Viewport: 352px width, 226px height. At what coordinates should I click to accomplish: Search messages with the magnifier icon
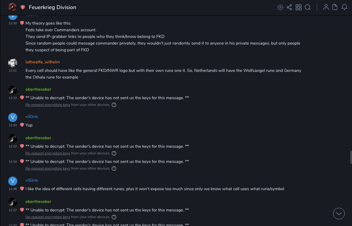tap(308, 7)
